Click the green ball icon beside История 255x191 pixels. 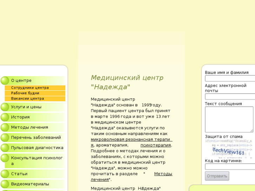tap(5, 117)
